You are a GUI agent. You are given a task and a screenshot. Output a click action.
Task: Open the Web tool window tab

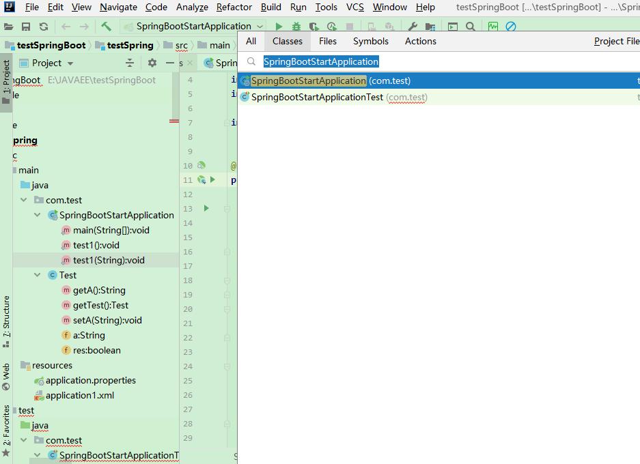point(6,377)
